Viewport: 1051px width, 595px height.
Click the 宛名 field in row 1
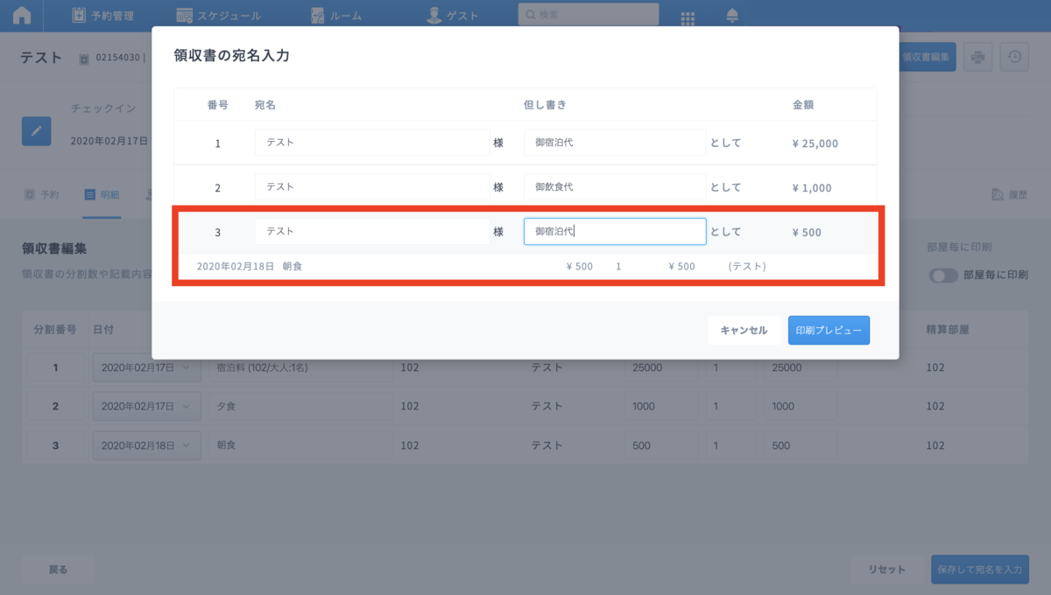(x=372, y=143)
